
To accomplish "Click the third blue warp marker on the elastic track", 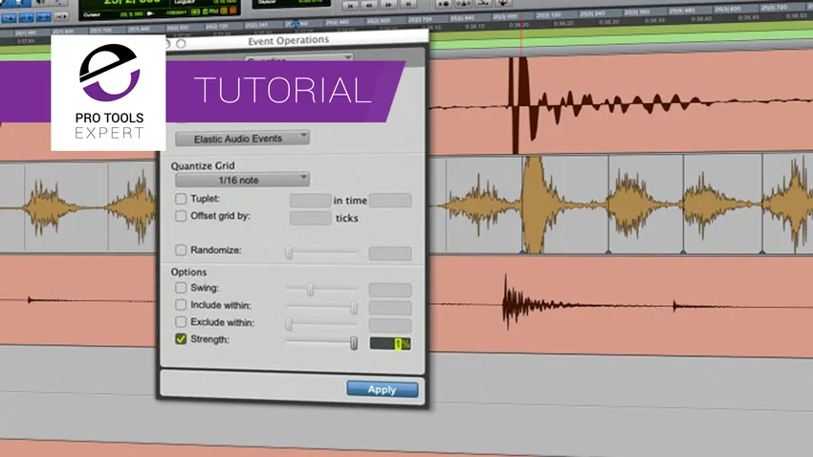I will [683, 251].
